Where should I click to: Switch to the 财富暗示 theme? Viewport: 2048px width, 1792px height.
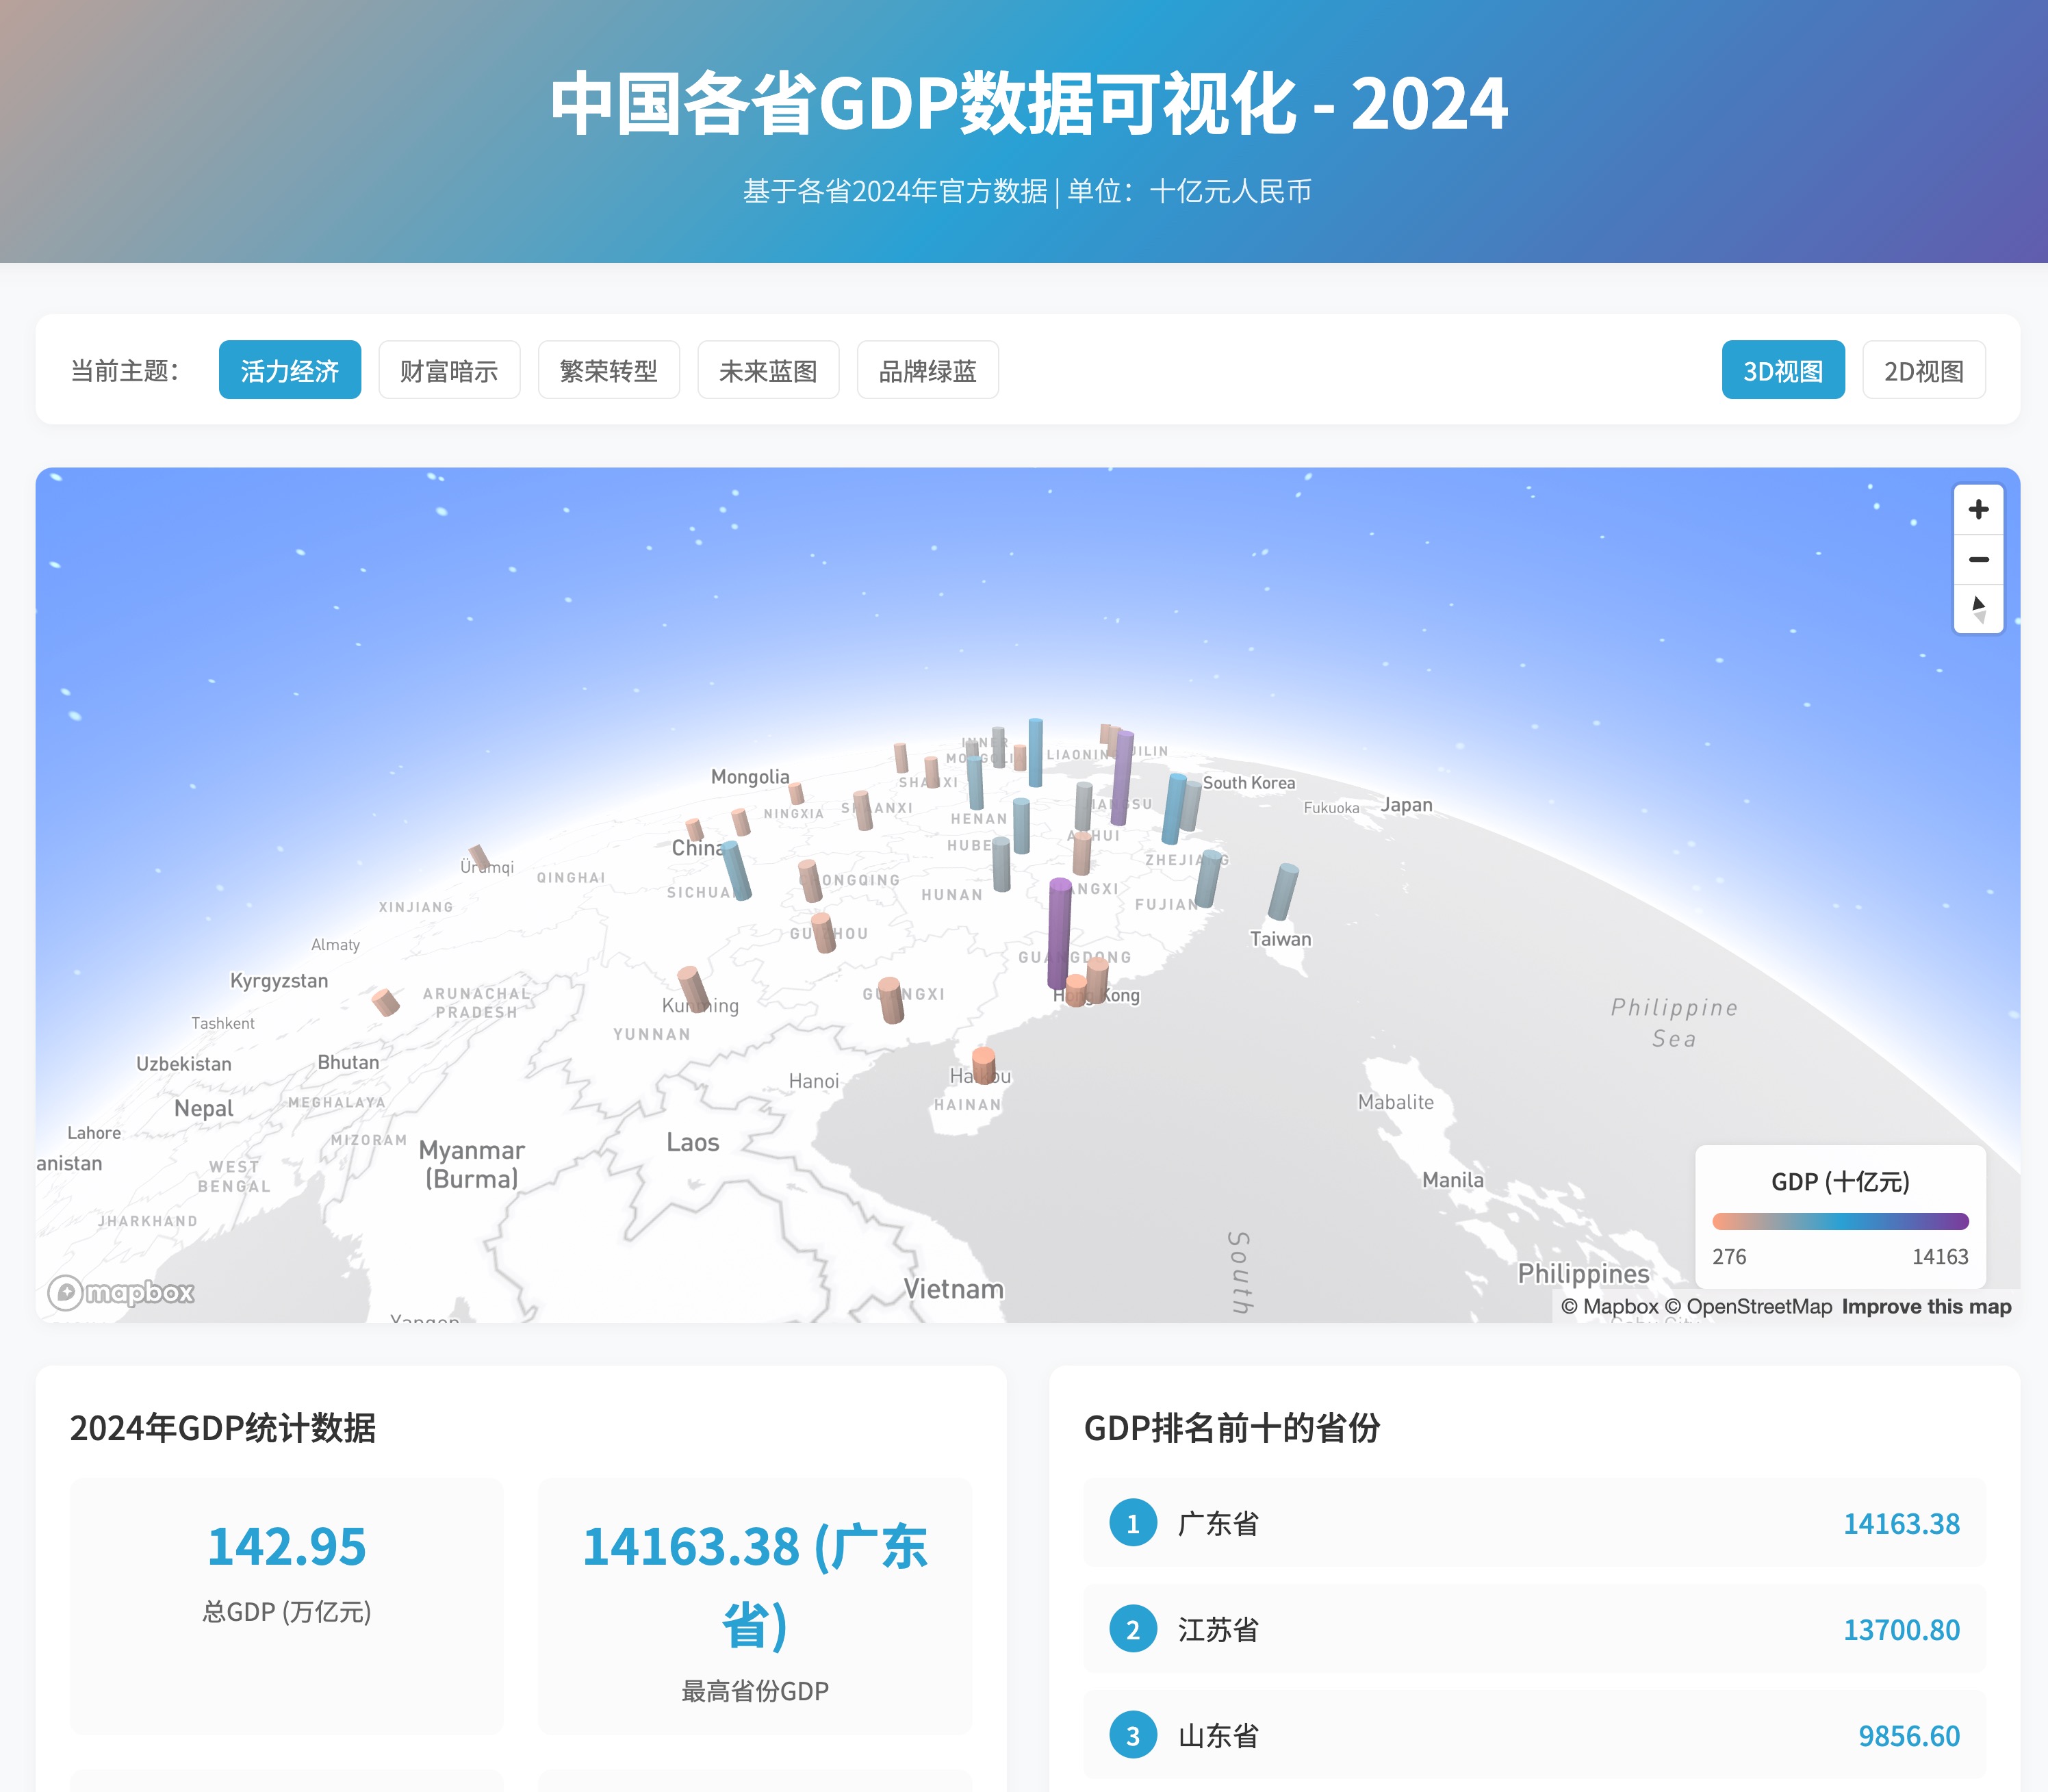pos(449,370)
